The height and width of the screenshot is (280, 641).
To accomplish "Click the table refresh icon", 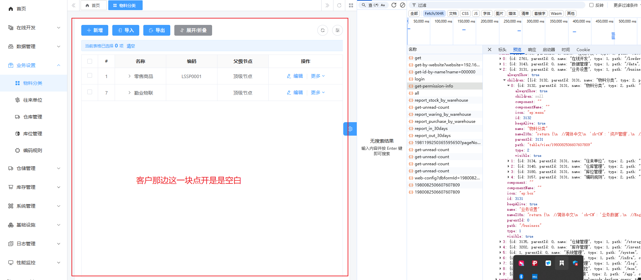I will click(x=323, y=30).
